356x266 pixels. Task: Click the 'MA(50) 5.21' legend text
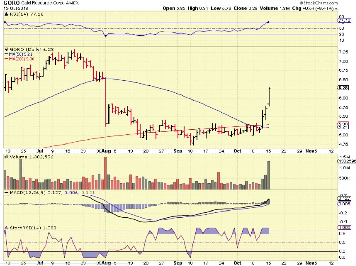pos(20,54)
